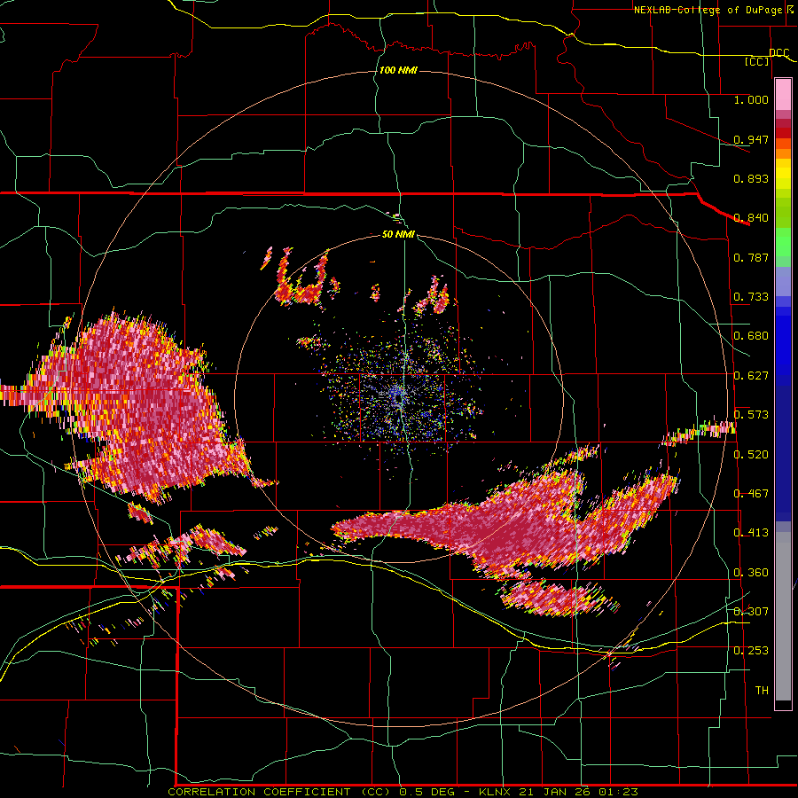Click the 0.947 legend value
This screenshot has width=798, height=798.
751,139
